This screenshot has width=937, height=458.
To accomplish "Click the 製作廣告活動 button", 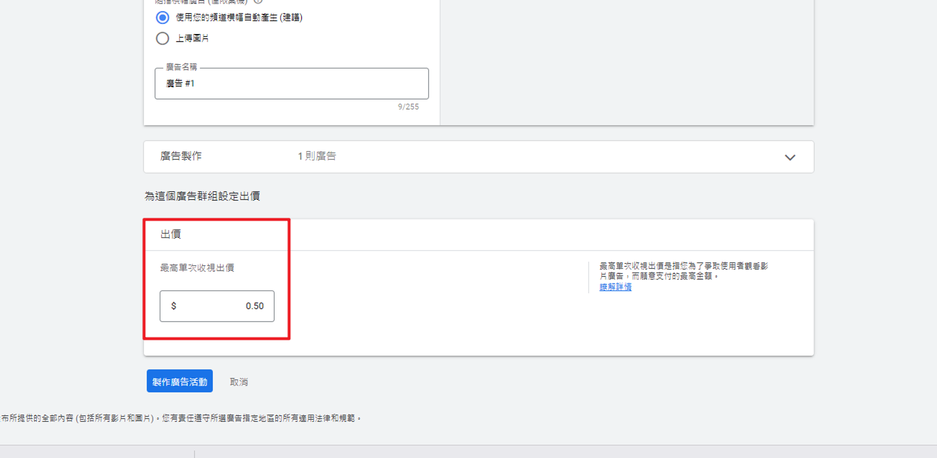I will tap(180, 381).
